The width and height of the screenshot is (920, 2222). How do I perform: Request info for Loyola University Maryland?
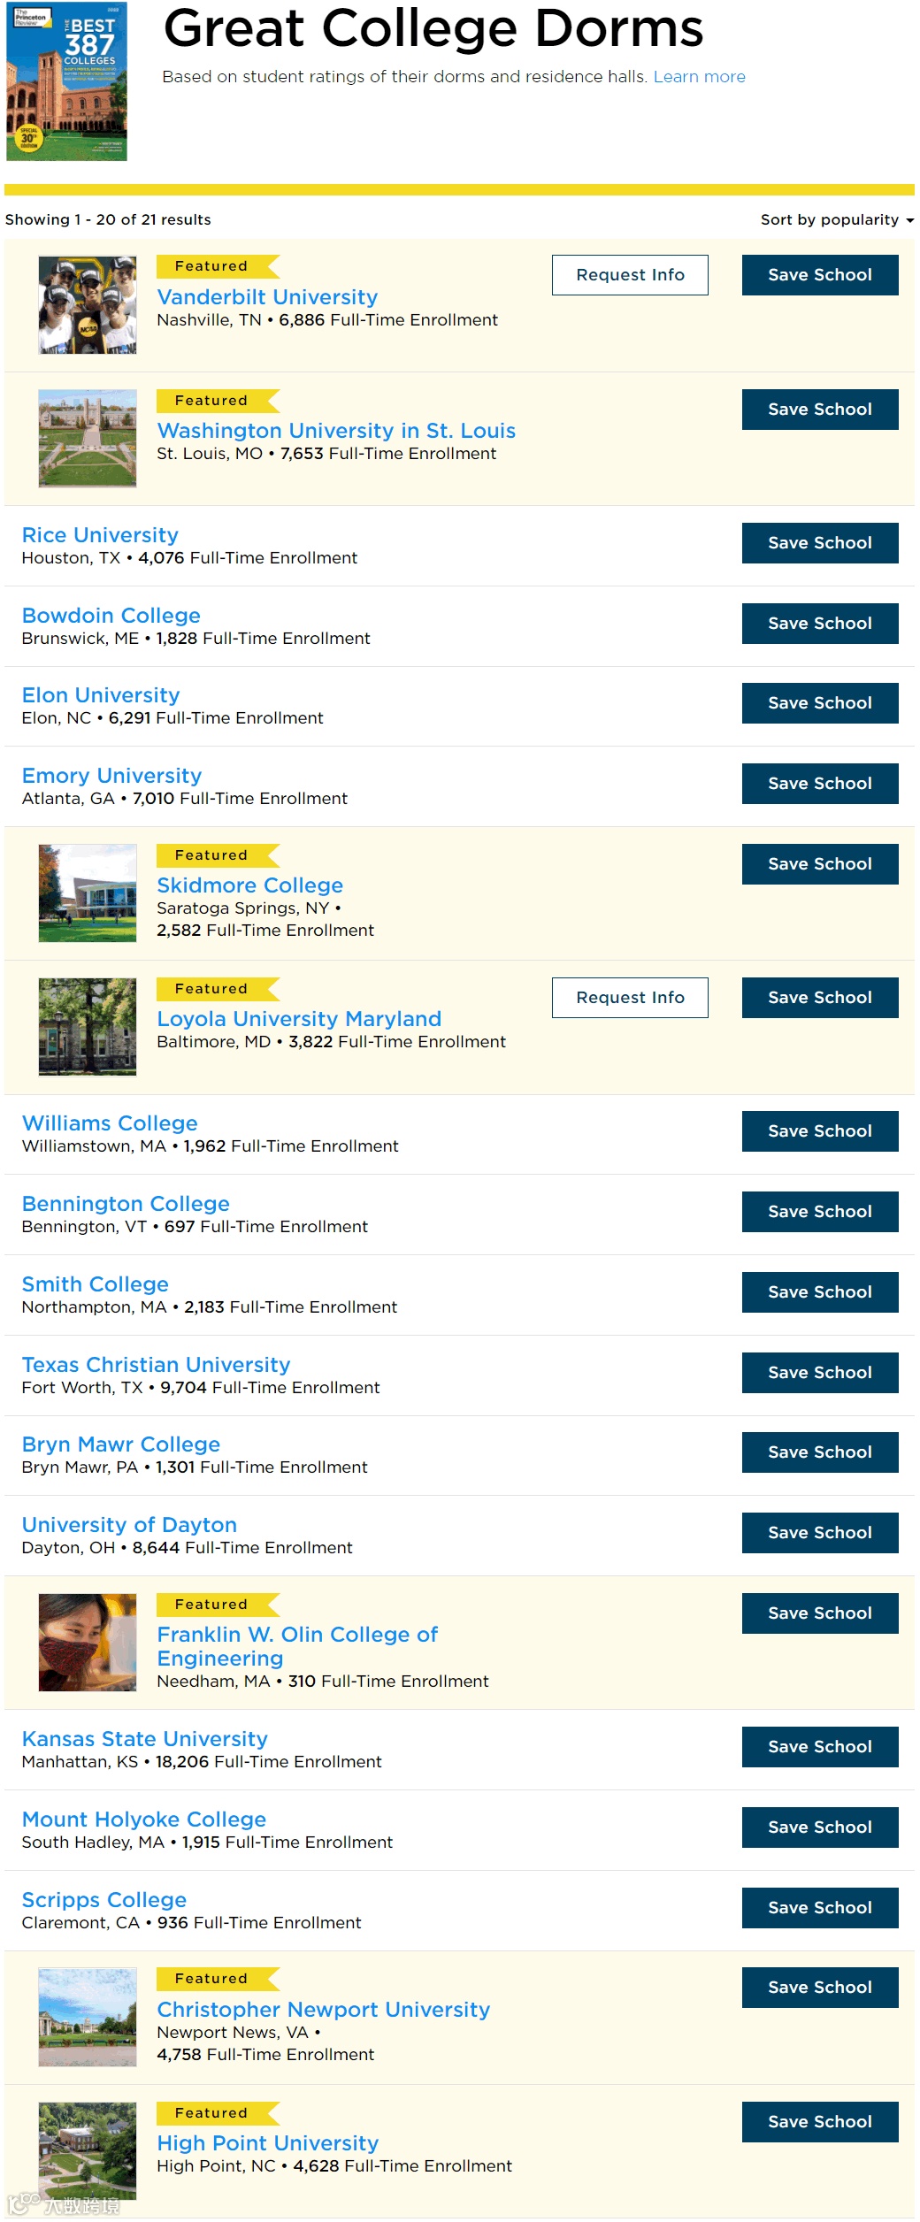(630, 998)
